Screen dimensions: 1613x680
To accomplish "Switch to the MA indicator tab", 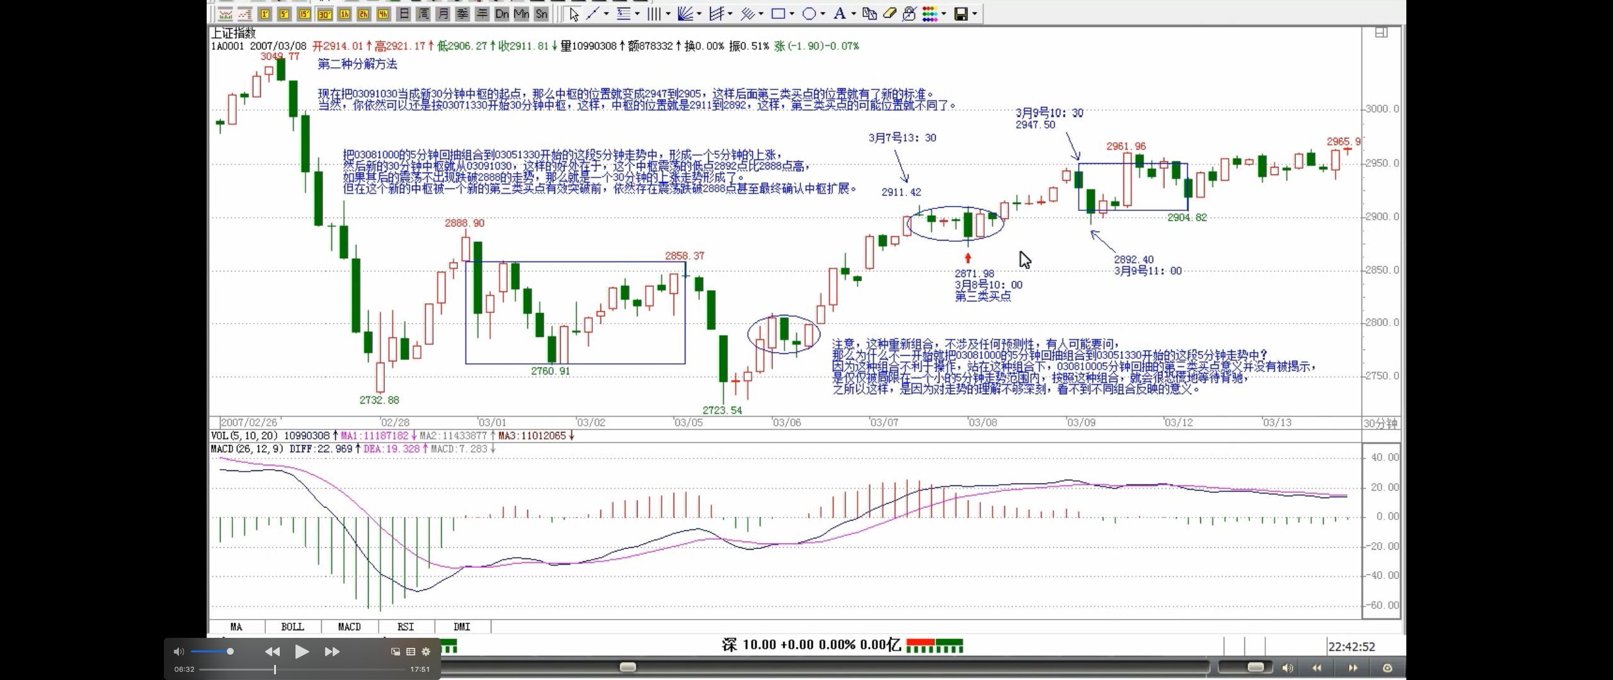I will (236, 626).
